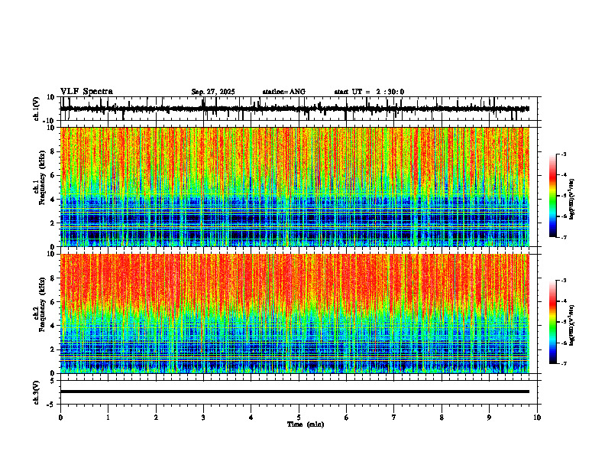605x468 pixels.
Task: Click inside the ch.2 spectrogram panel
Action: (294, 314)
